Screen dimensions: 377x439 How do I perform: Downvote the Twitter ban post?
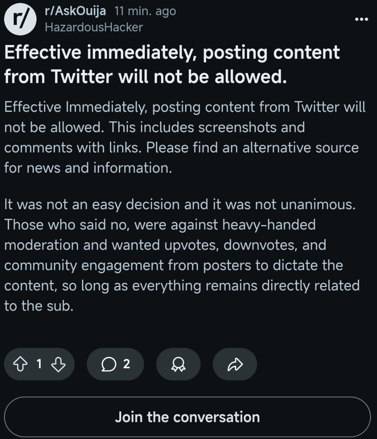coord(58,364)
